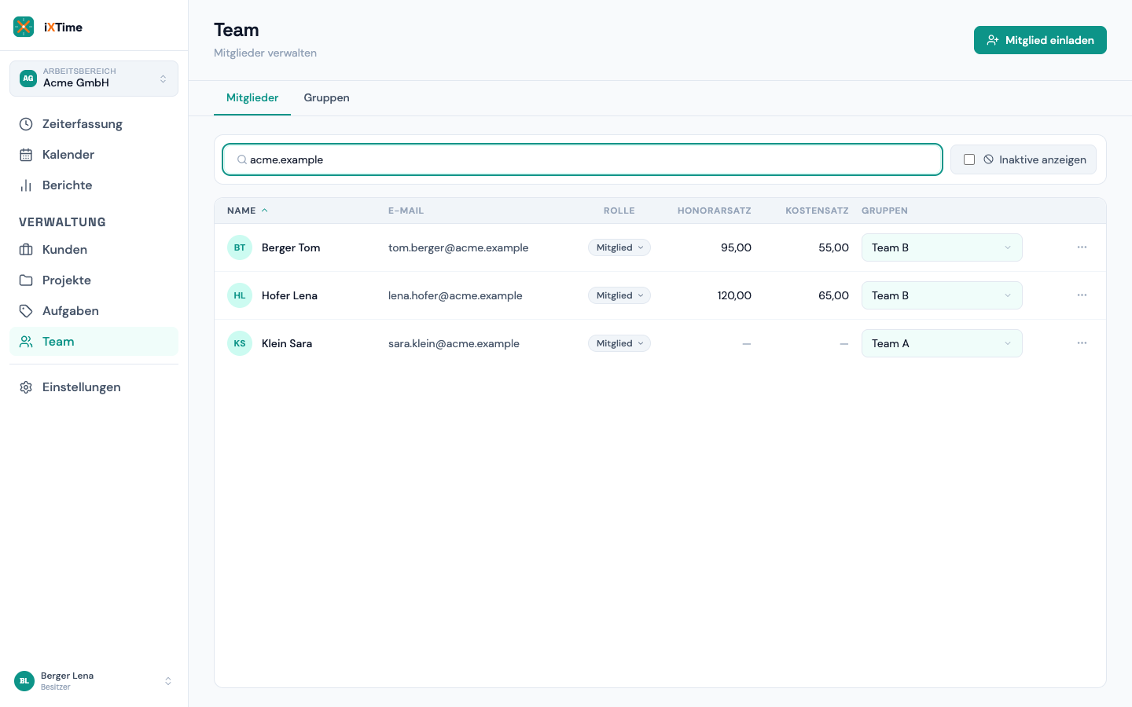
Task: Open Einstellungen gear icon
Action: 26,387
